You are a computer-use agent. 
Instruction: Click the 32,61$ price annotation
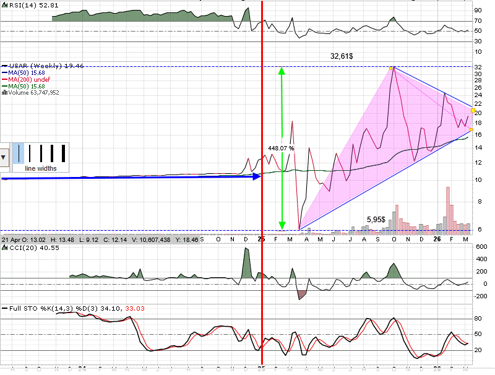click(x=342, y=56)
